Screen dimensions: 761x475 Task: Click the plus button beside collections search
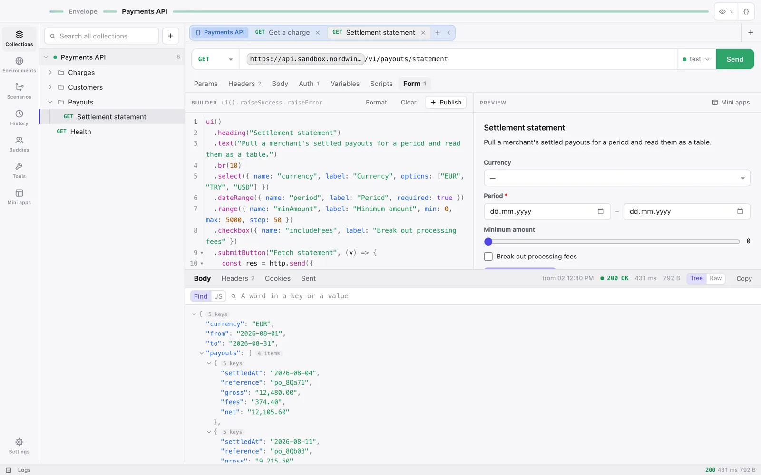(171, 36)
